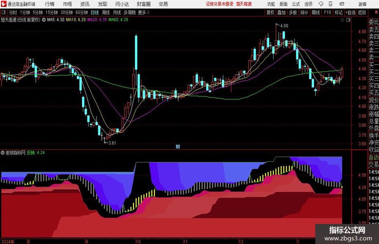Click the 3.61 low price label
Screen dimensions: 379x244
point(112,143)
